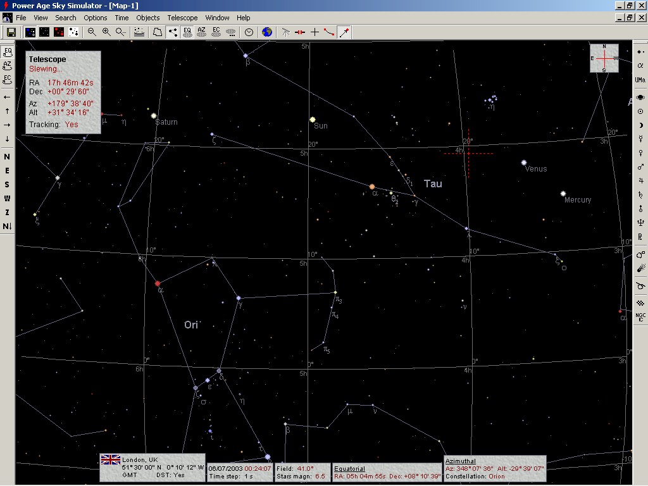Click the red telescope disconnect icon
The width and height of the screenshot is (648, 486).
tap(300, 32)
